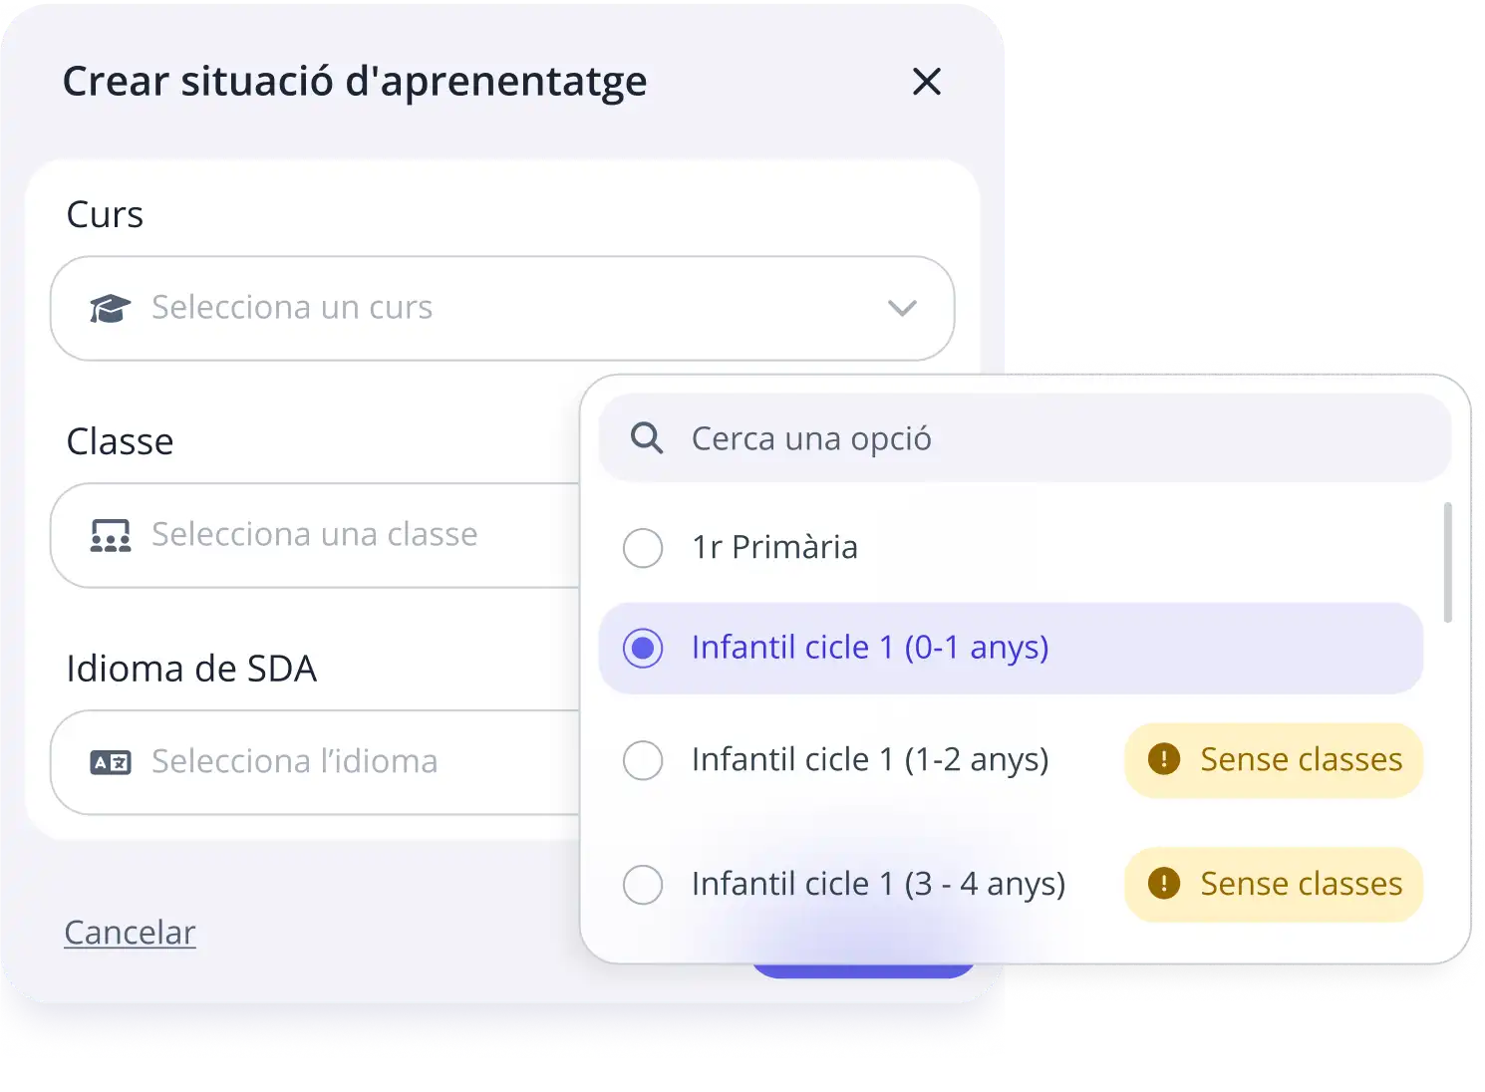Click the graduation cap icon in Curs field

[110, 309]
